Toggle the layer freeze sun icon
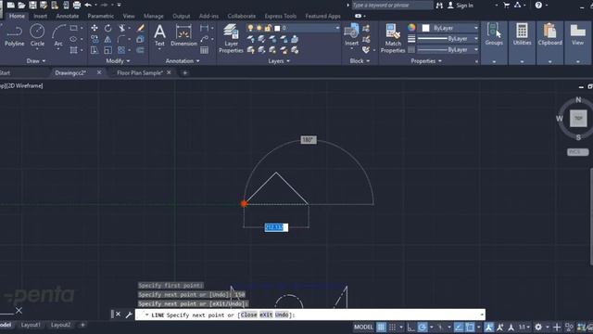The image size is (593, 334). (x=259, y=28)
